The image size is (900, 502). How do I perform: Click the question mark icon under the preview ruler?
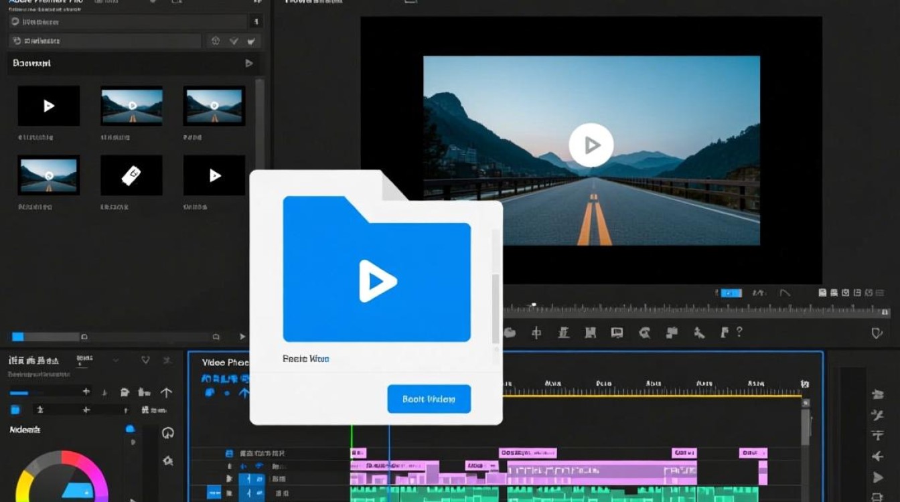[739, 332]
